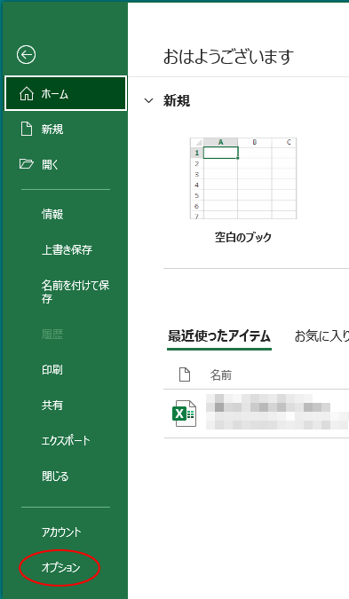Switch to the お気に入り tab
Viewport: 349px width, 599px height.
tap(321, 336)
